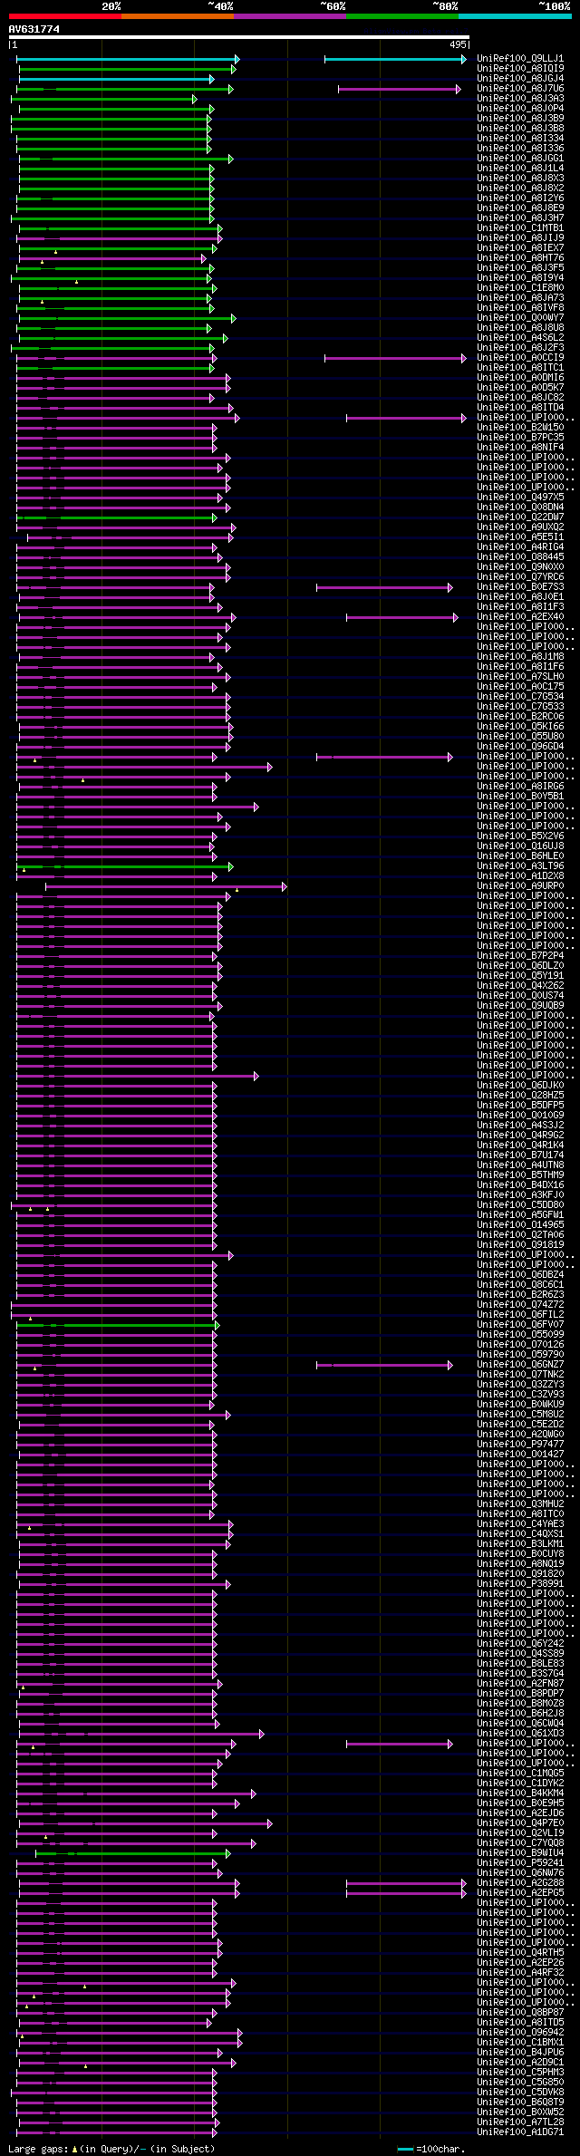Viewport: 580px width, 2156px height.
Task: Select hit label UniRef100_Q22DW7
Action: [x=520, y=517]
